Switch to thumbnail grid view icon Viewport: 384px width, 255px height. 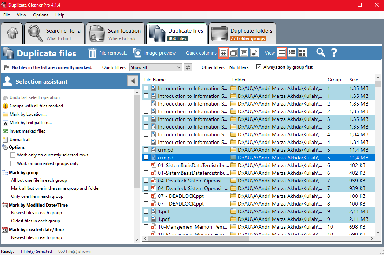point(302,53)
